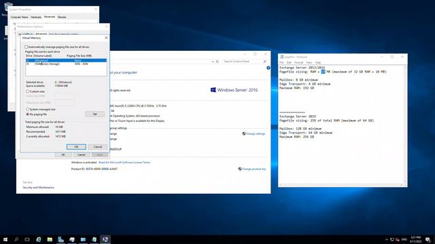Open taskbar search magnifier
The image size is (435, 244).
pyautogui.click(x=16, y=239)
